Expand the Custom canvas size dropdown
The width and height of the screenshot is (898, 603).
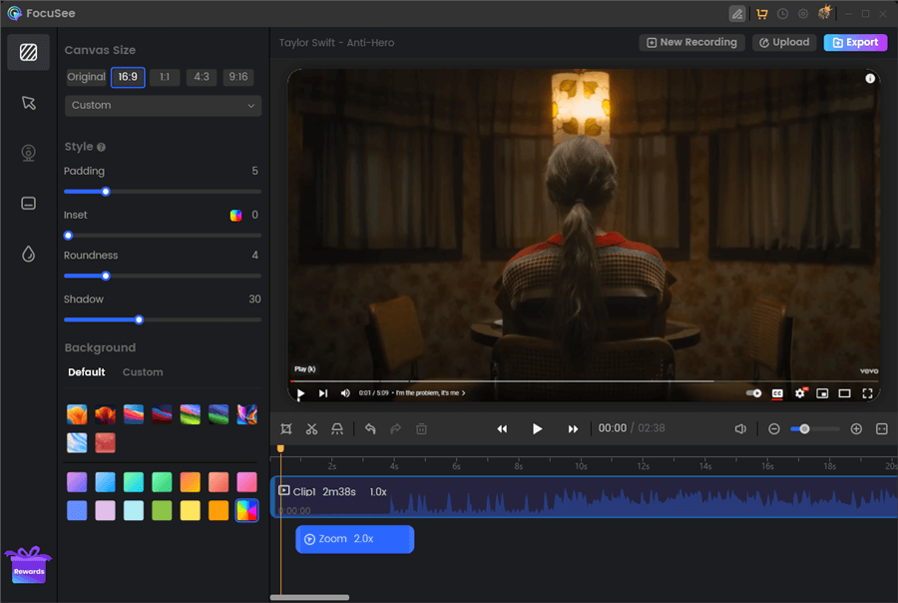(164, 106)
